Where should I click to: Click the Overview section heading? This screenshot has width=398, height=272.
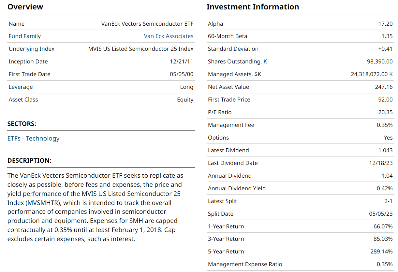coord(25,7)
